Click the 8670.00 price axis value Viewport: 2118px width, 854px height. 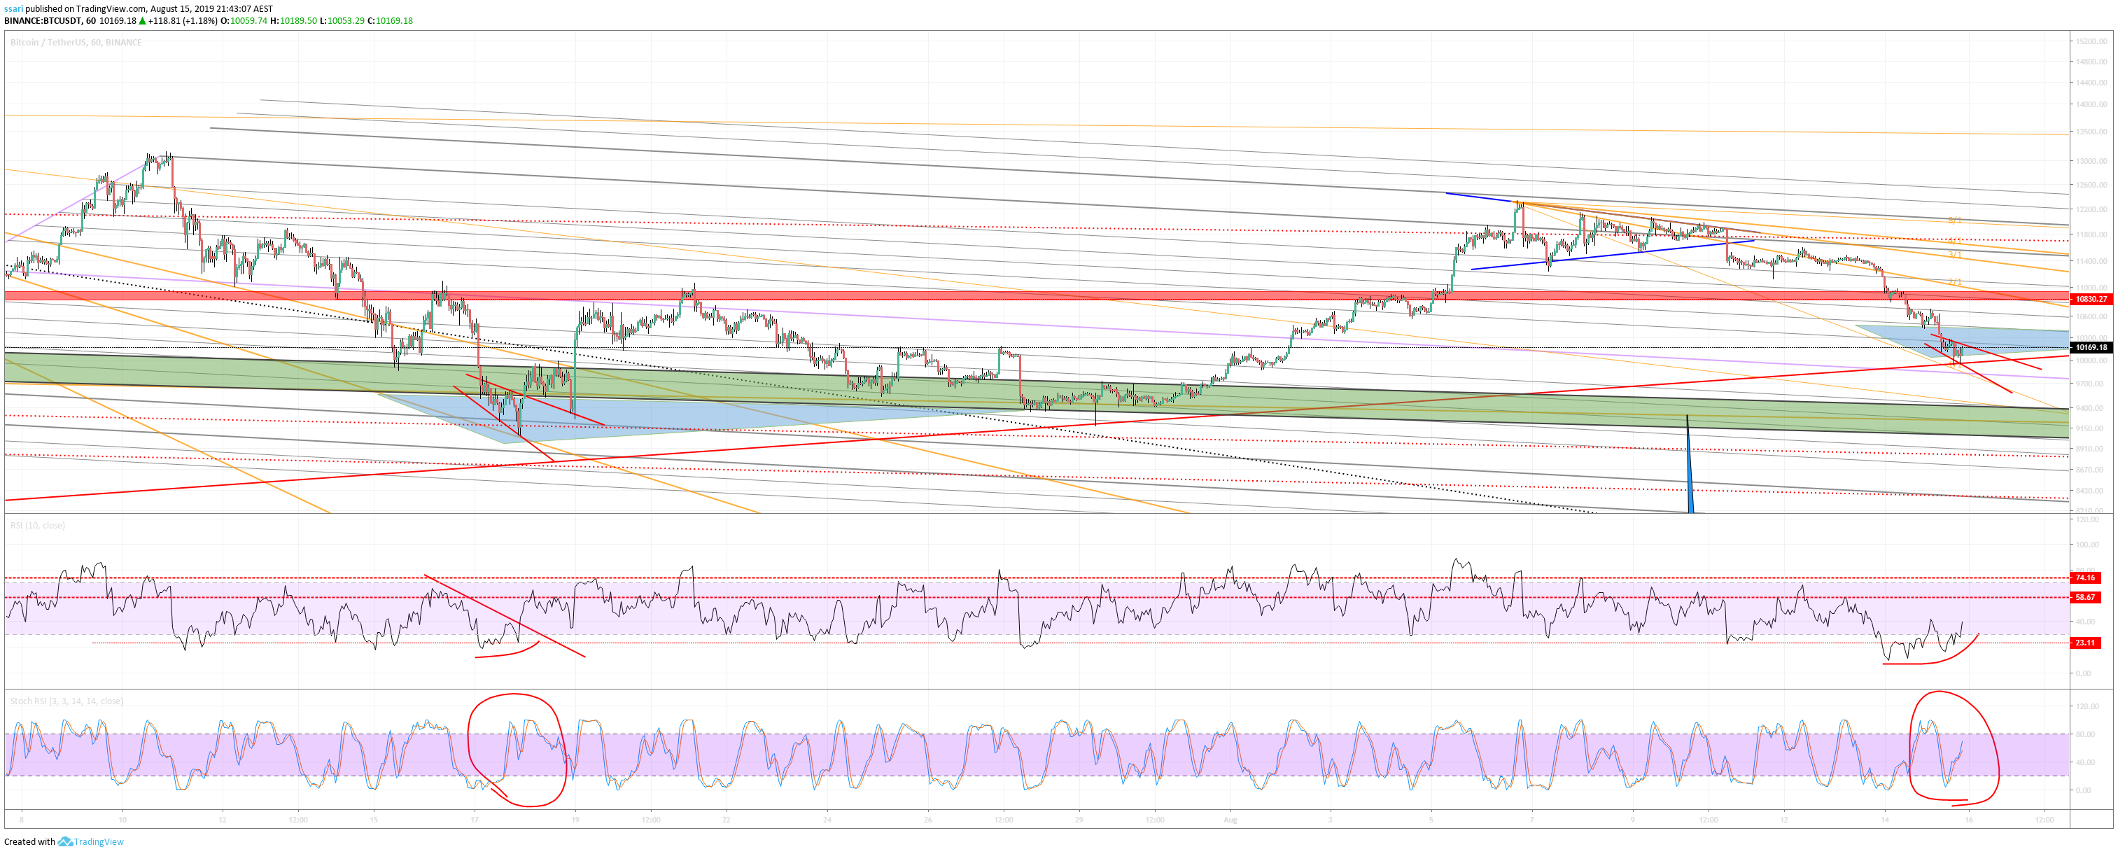[2091, 470]
